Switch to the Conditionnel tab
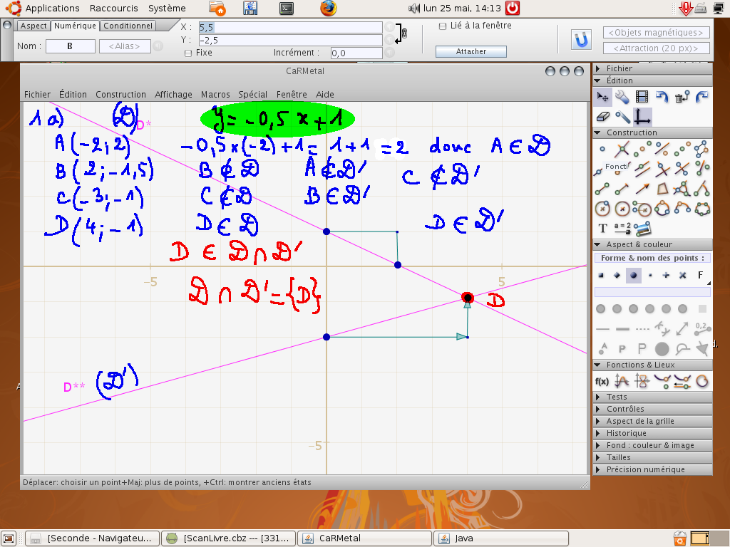This screenshot has height=547, width=730. coord(128,26)
